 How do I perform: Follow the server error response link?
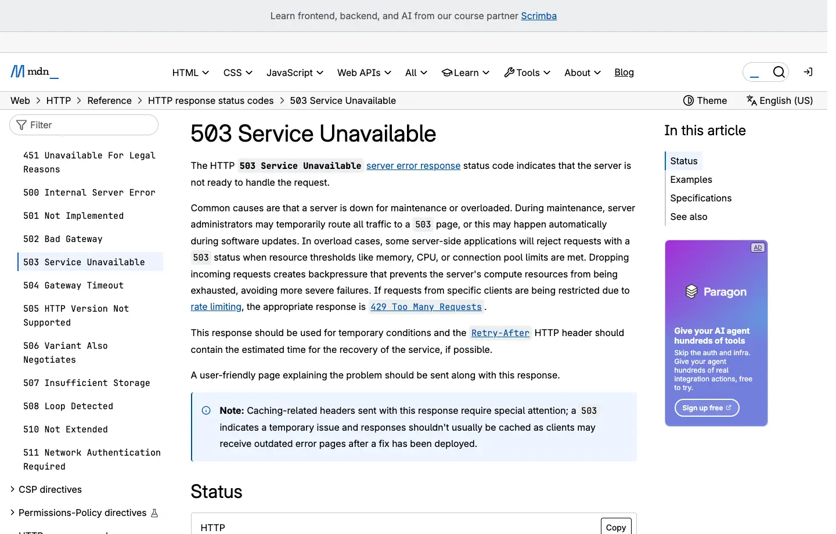(x=413, y=165)
